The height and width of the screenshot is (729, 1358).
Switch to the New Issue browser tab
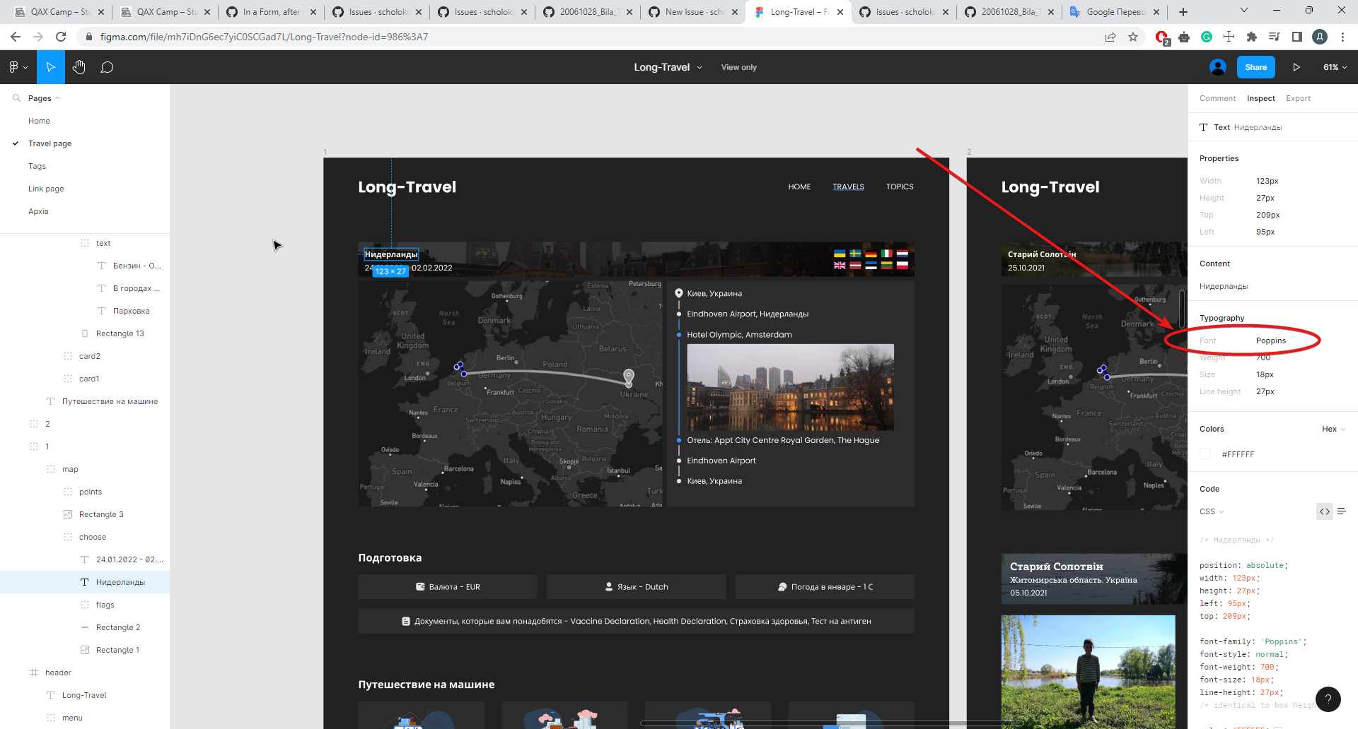[693, 12]
